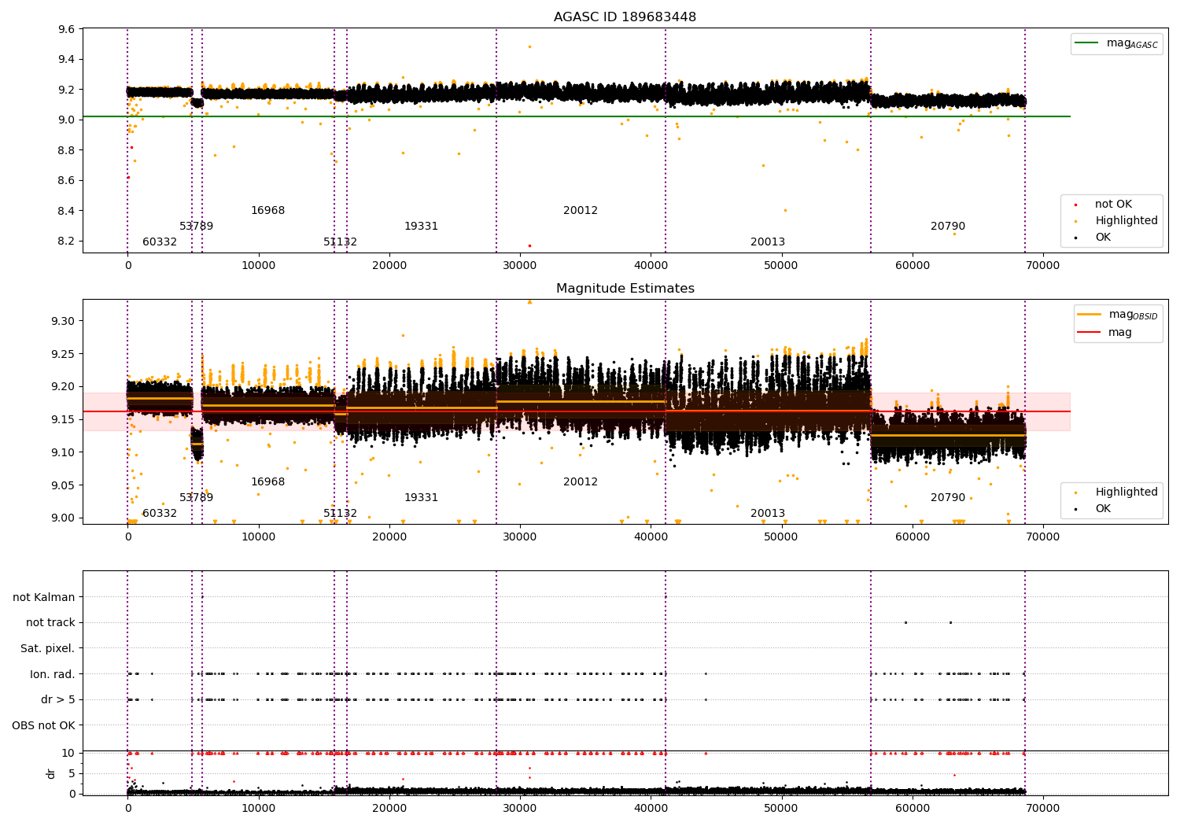Click the 9.15 y-tick in Magnitude Estimates plot
The height and width of the screenshot is (826, 1180).
coord(64,419)
